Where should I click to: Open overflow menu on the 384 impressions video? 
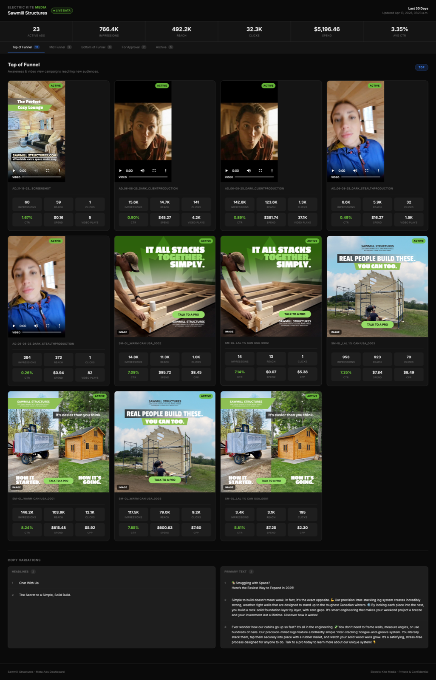pyautogui.click(x=59, y=326)
